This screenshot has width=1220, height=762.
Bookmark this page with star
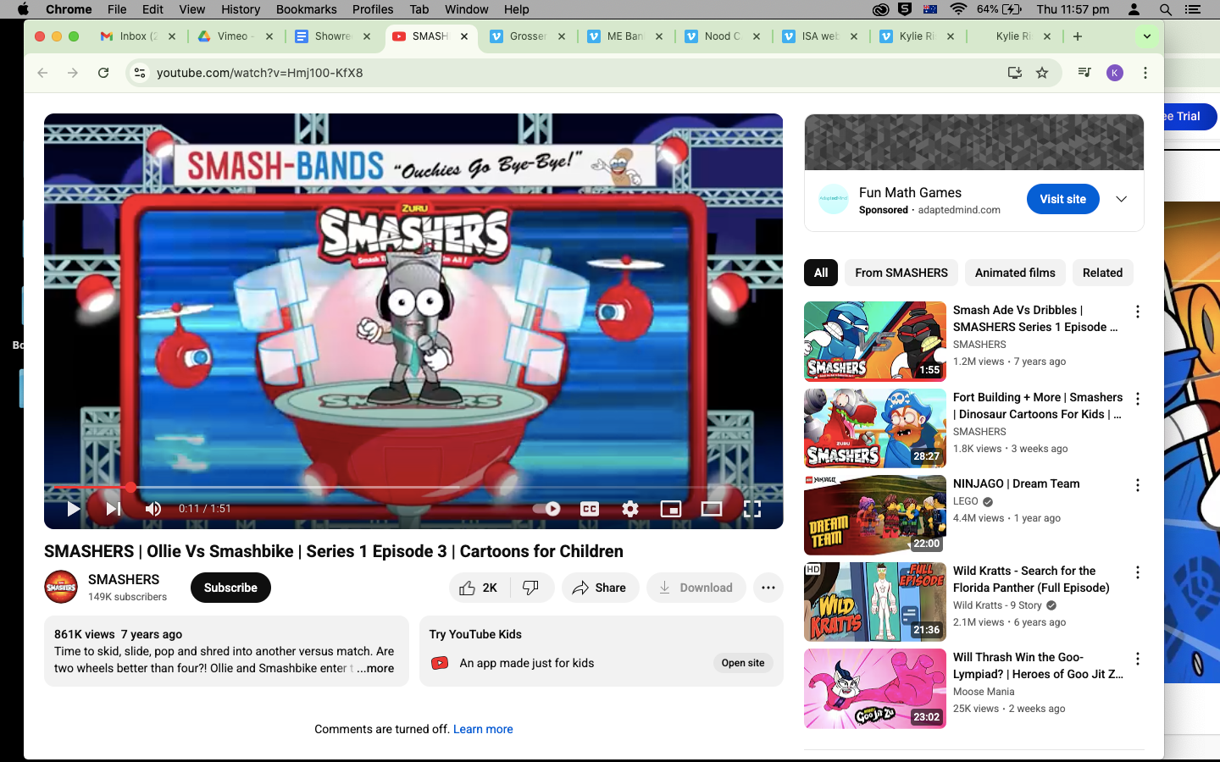(x=1042, y=73)
